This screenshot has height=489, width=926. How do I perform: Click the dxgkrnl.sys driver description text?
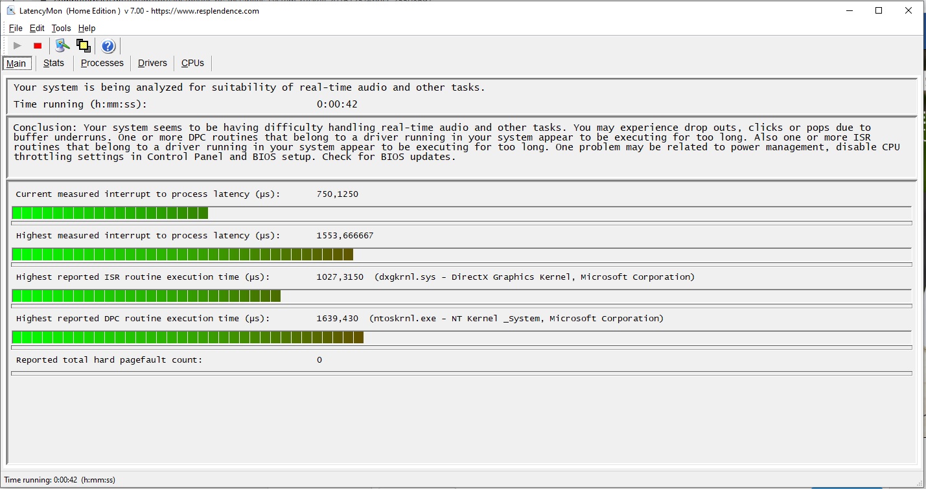click(x=535, y=277)
